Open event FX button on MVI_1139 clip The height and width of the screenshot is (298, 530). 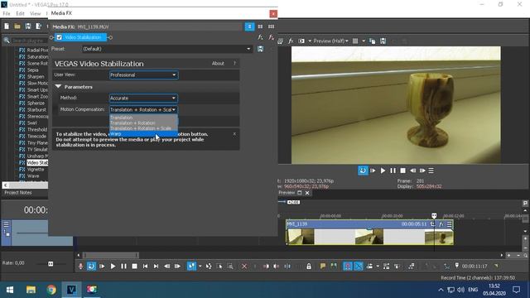tap(441, 224)
